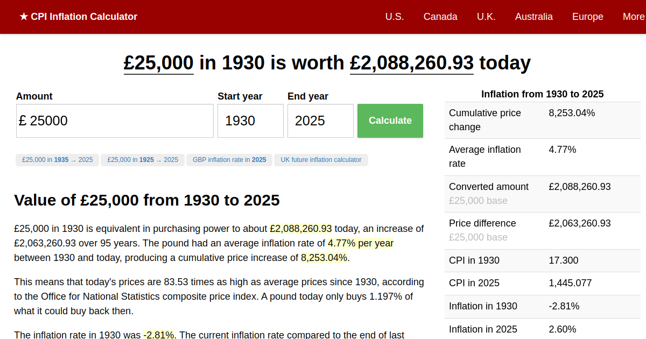Click the underlined £25,000 headline link
The width and height of the screenshot is (646, 339).
point(158,63)
